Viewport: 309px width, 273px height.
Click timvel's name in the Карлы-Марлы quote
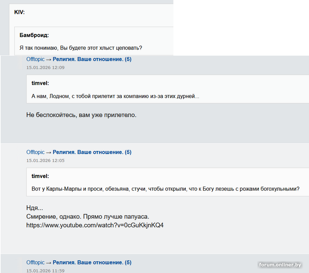(40, 176)
